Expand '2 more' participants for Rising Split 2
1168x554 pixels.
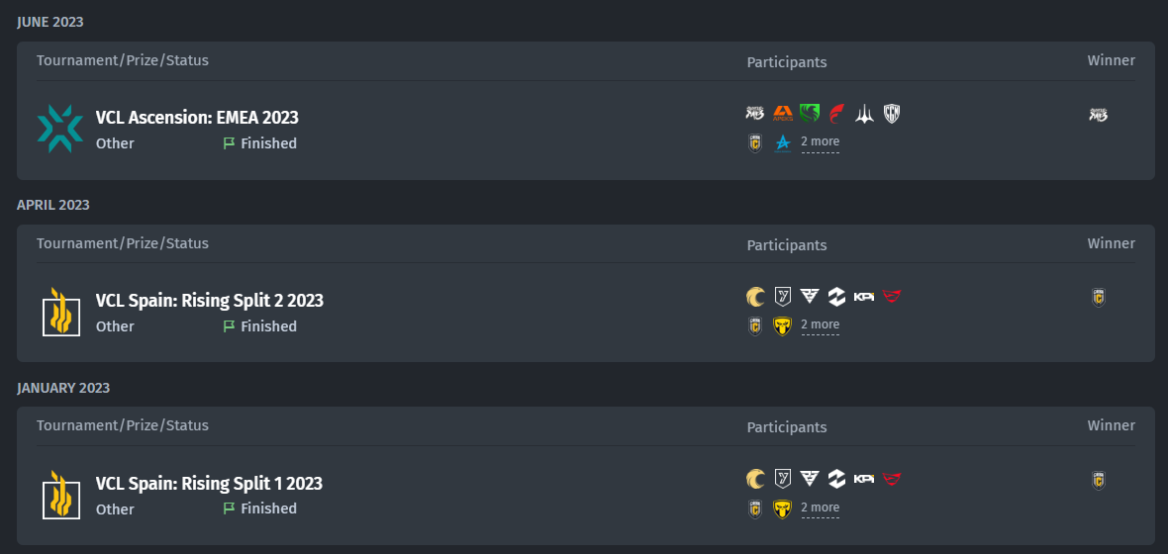click(x=821, y=324)
